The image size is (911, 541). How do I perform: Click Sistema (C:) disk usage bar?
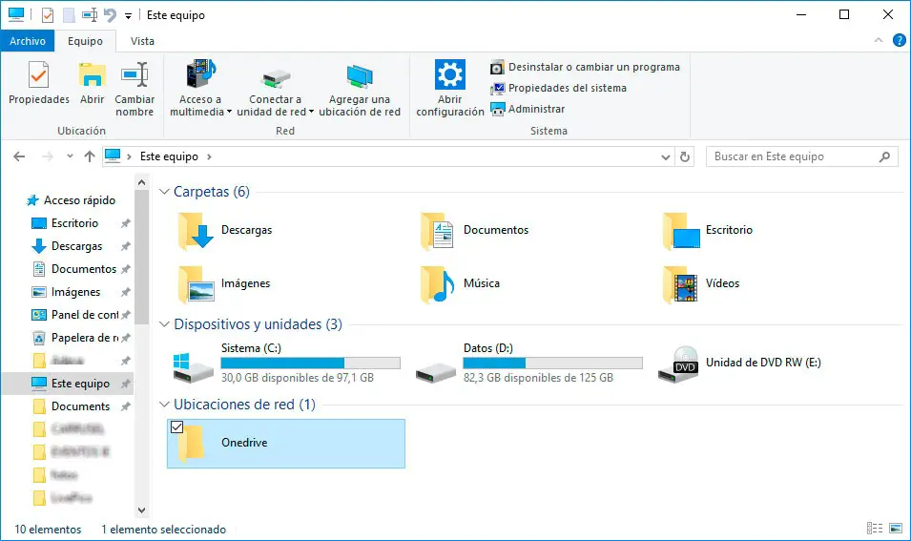point(310,363)
